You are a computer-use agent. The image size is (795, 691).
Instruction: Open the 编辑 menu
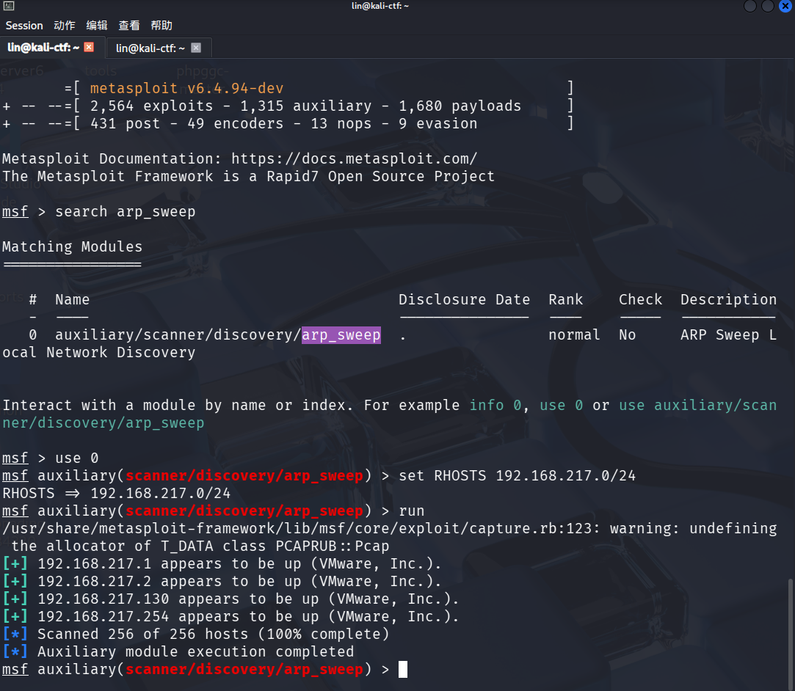click(x=97, y=26)
